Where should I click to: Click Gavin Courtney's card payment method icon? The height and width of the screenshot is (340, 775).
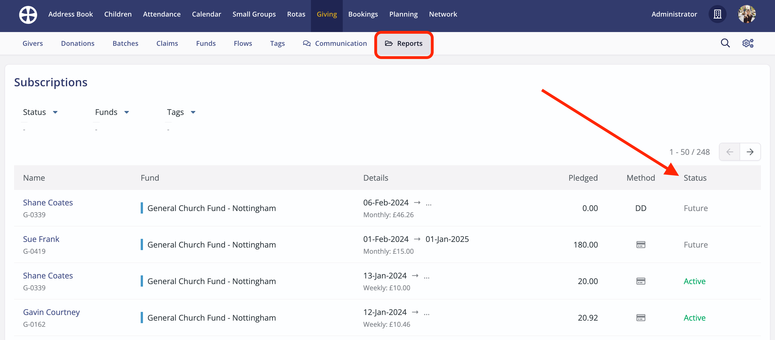pyautogui.click(x=640, y=318)
